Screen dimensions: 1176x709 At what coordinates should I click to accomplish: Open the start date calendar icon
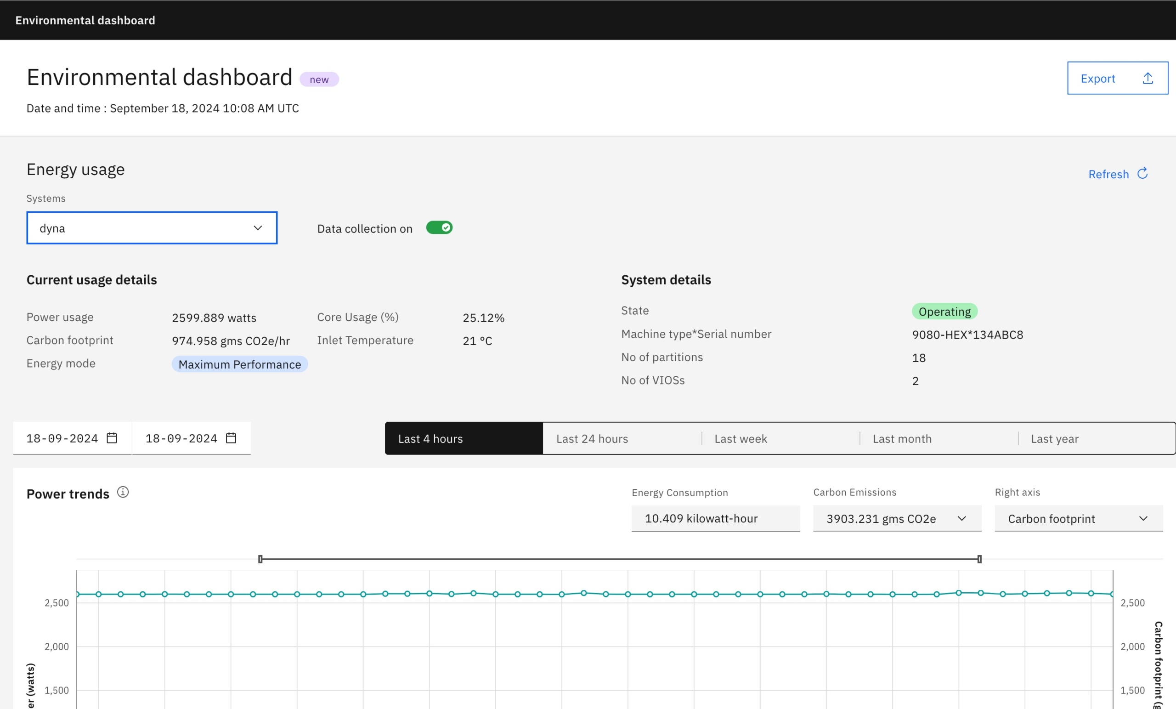tap(112, 438)
